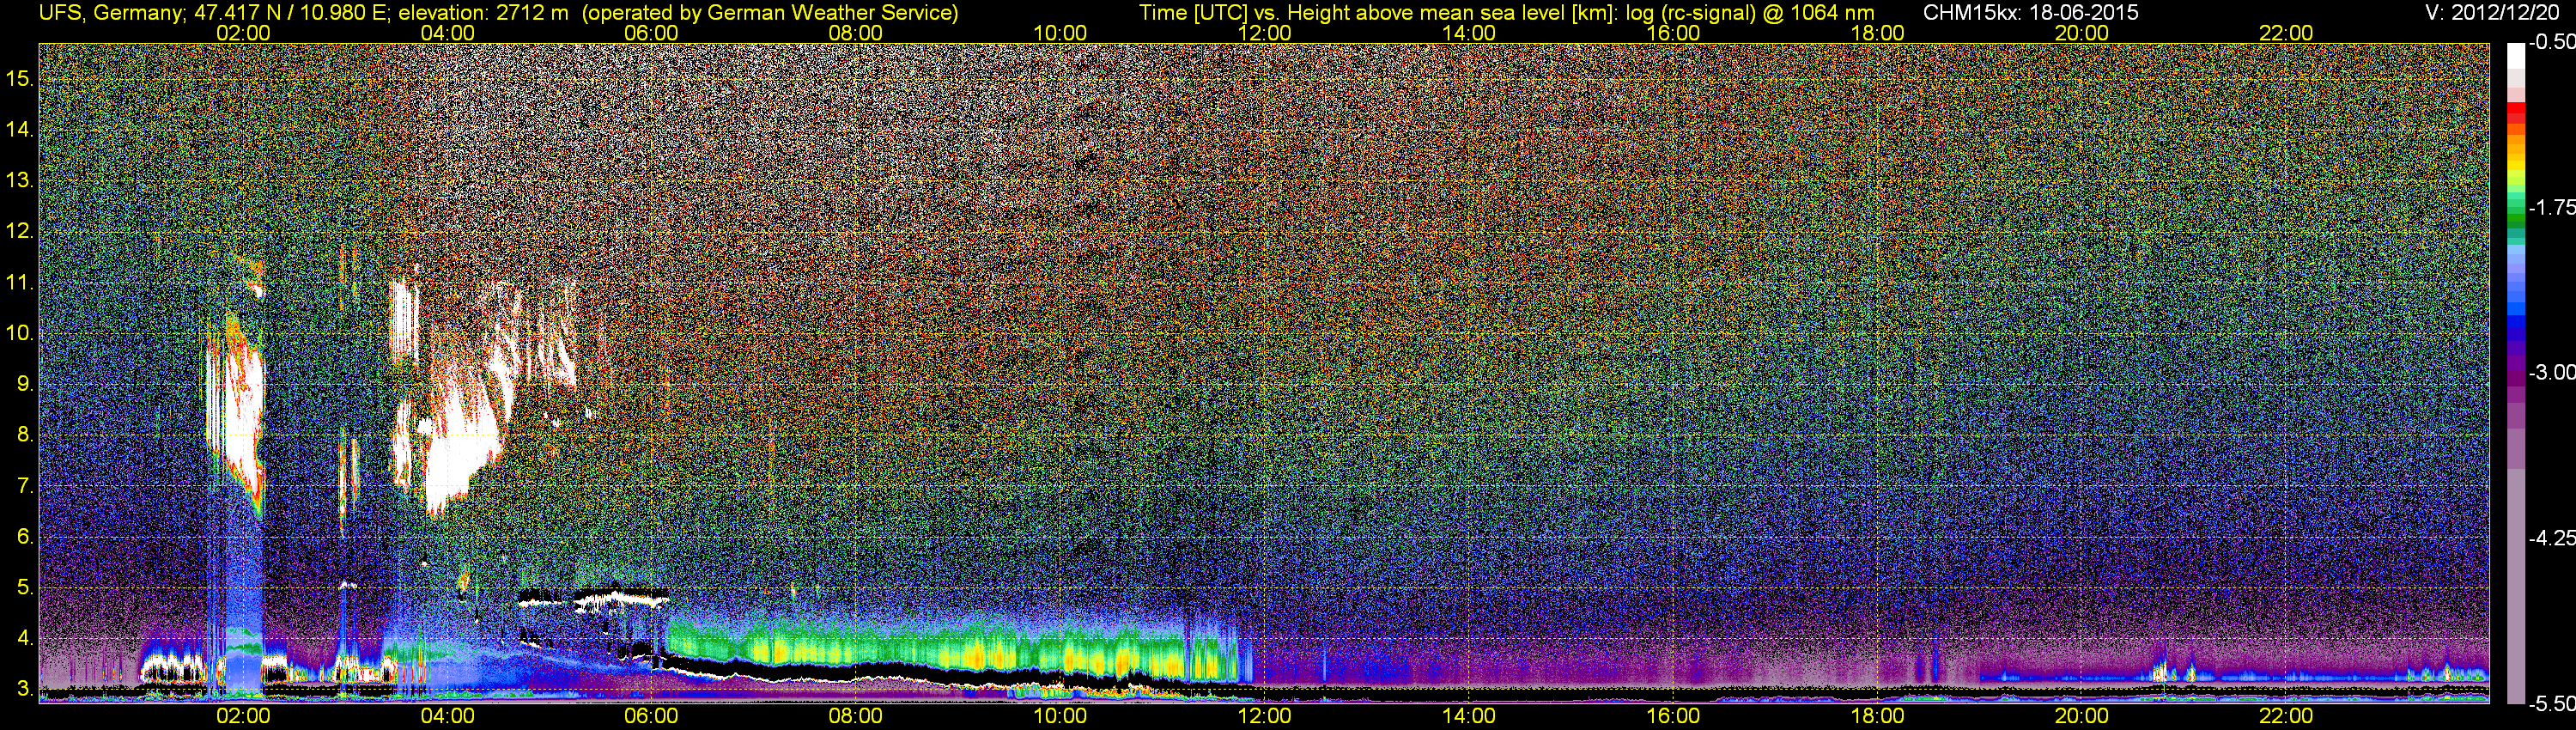The image size is (2576, 730).
Task: Click the '9.' km height axis label
Action: point(26,384)
